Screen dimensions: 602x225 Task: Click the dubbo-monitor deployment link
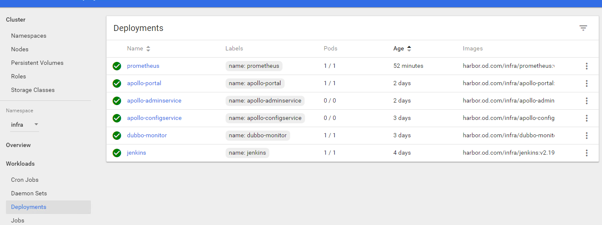147,135
